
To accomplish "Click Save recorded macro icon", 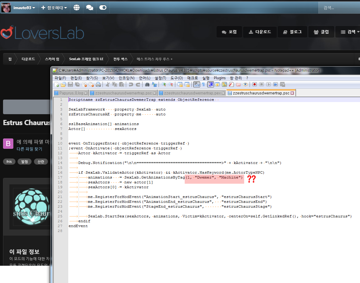I will tap(283, 85).
